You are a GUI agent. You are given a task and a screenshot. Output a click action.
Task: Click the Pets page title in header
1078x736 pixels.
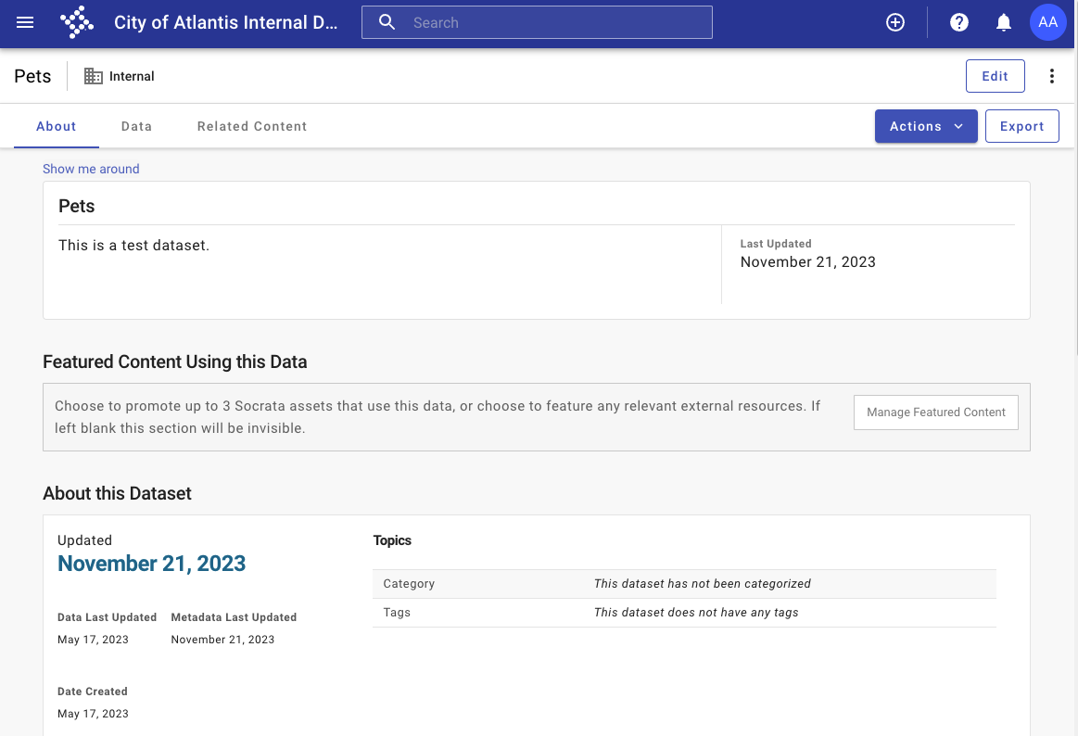32,76
